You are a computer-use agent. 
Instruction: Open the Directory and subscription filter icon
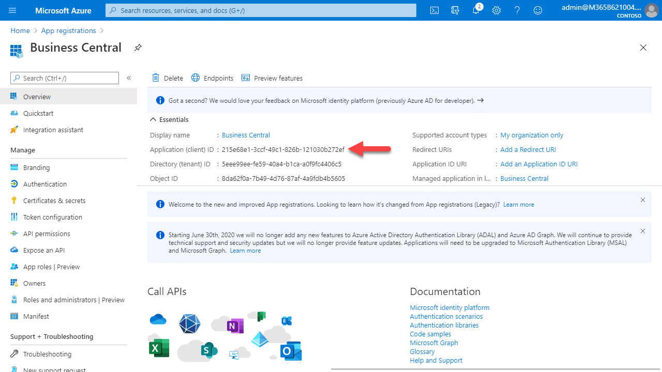click(x=455, y=10)
